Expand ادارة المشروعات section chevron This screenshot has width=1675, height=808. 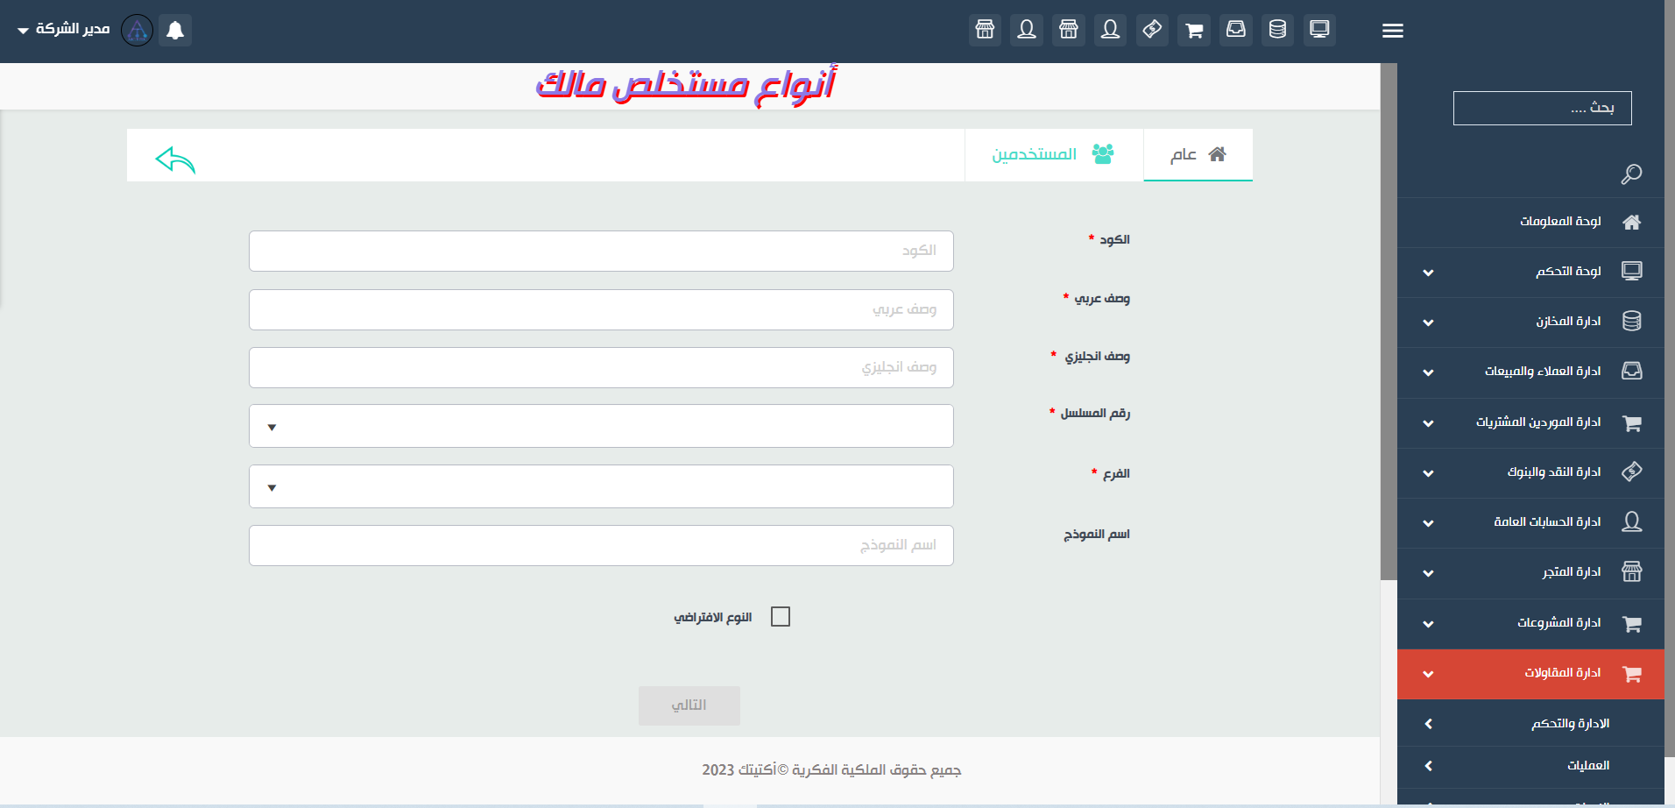point(1428,624)
